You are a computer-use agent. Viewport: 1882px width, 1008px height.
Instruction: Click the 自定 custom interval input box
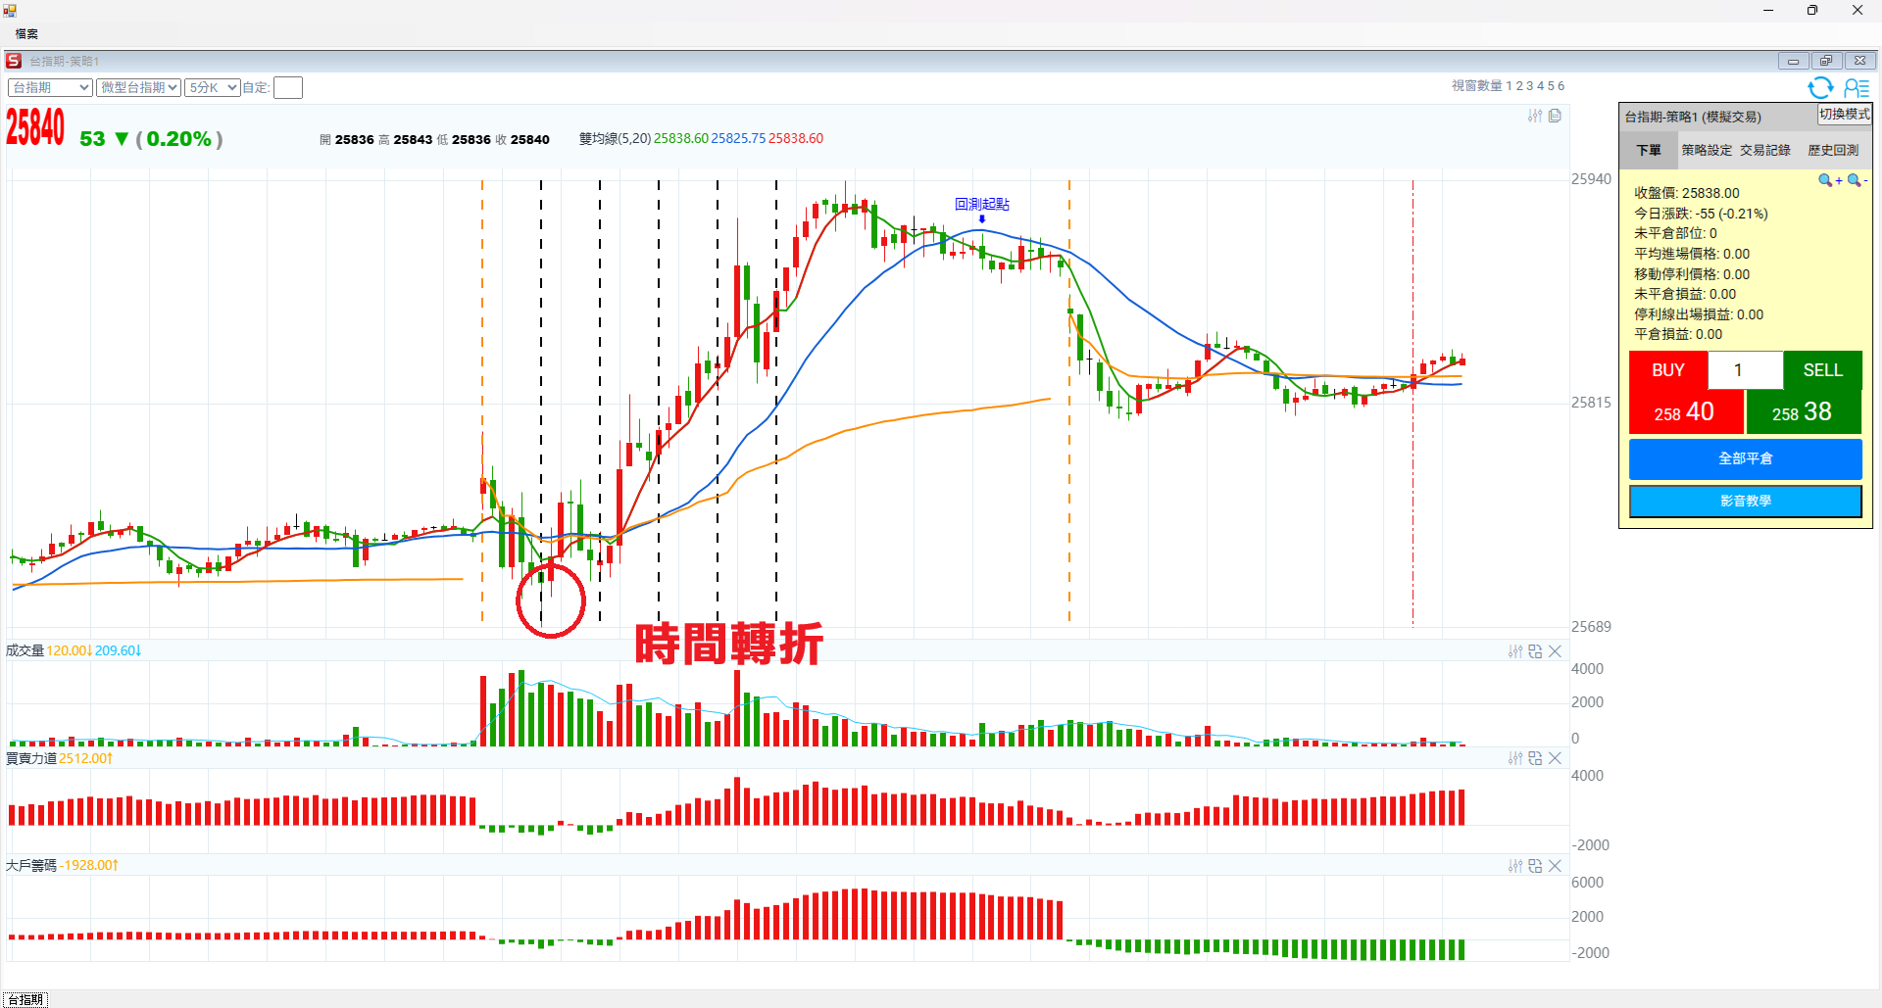coord(287,88)
